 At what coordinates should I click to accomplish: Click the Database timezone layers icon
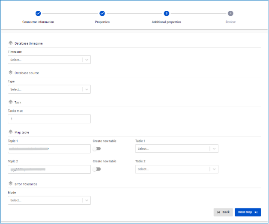coord(10,43)
